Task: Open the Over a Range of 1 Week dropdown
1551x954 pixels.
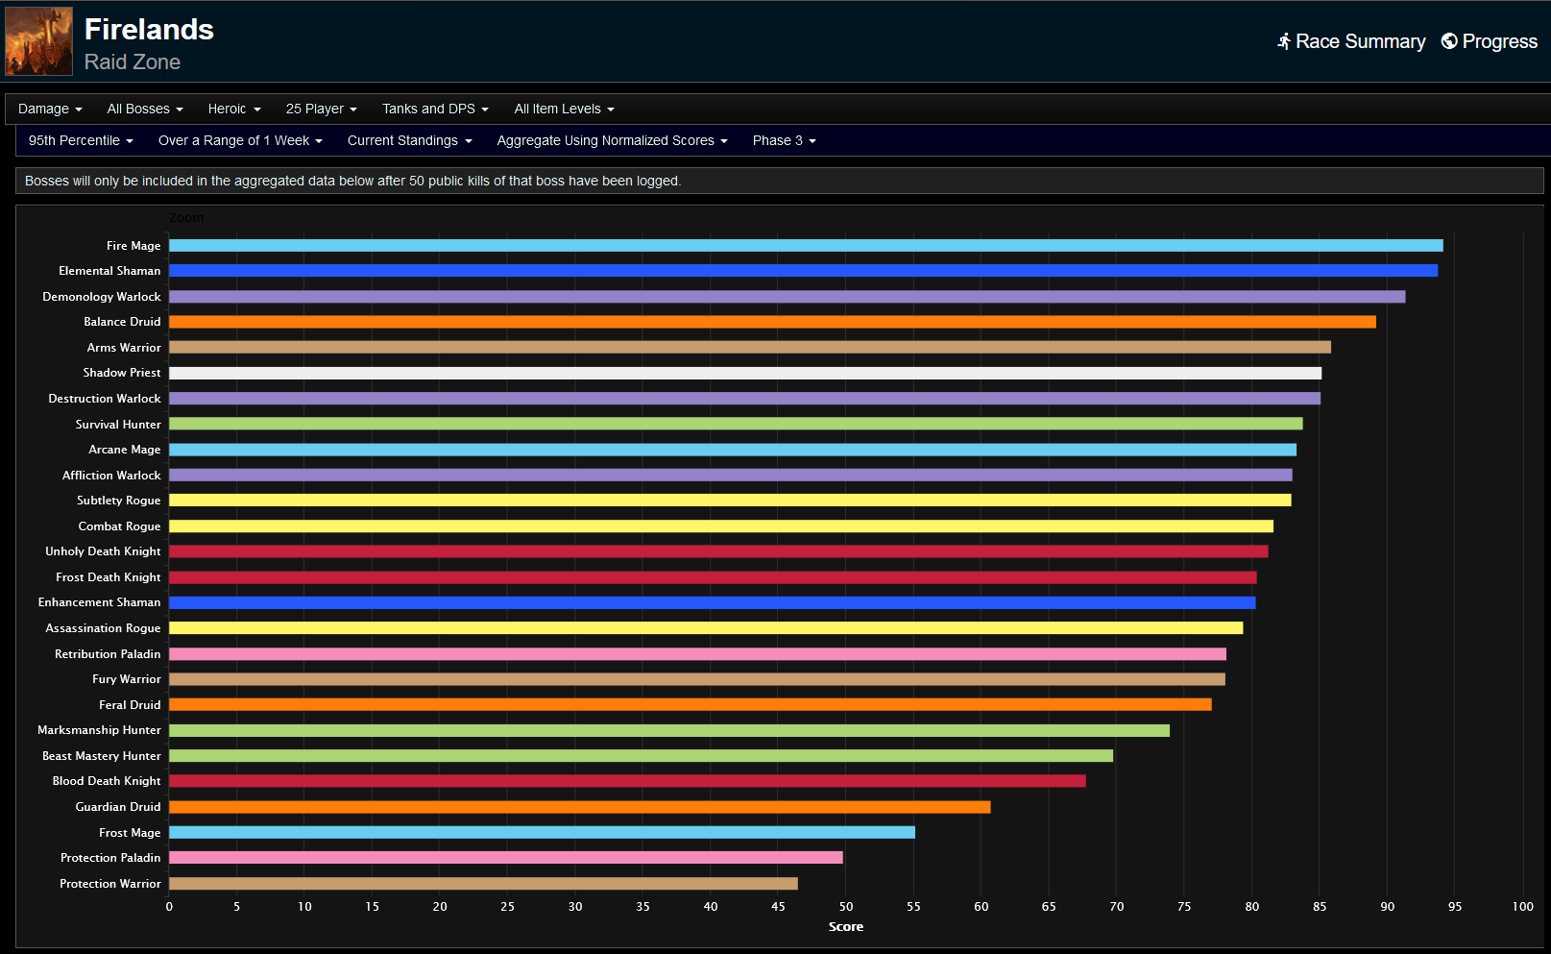Action: 239,140
